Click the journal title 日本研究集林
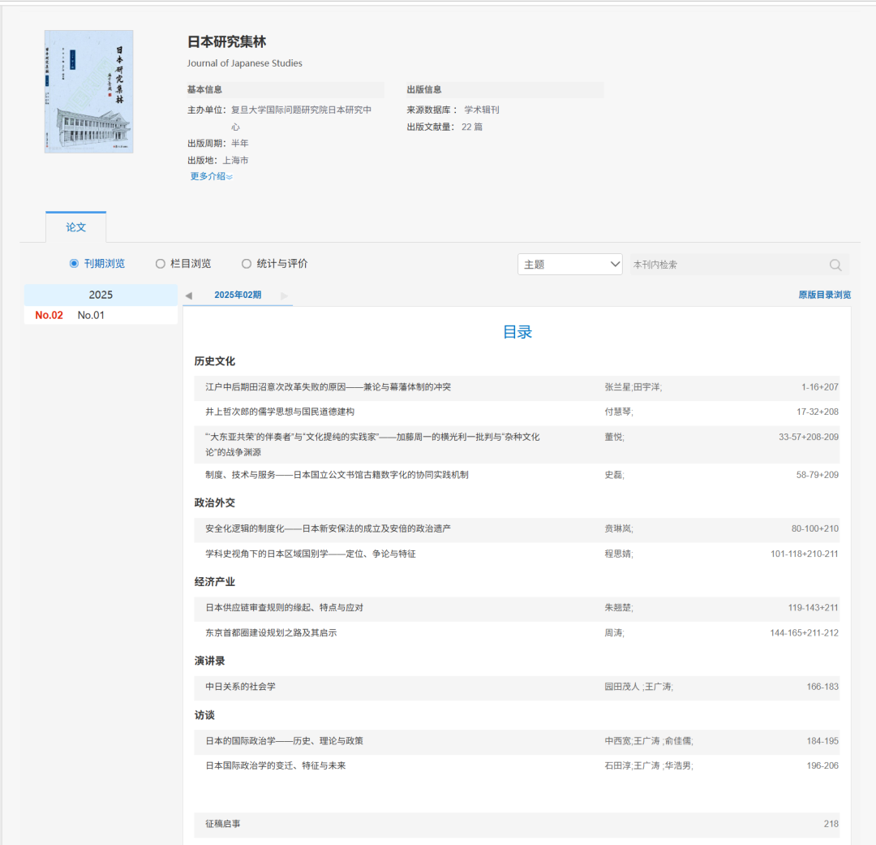Image resolution: width=876 pixels, height=845 pixels. pyautogui.click(x=226, y=41)
